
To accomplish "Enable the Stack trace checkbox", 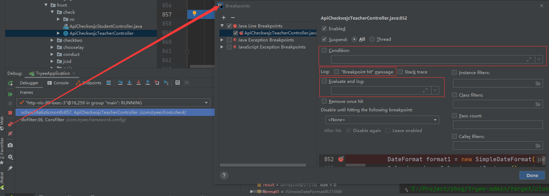I will coord(400,72).
